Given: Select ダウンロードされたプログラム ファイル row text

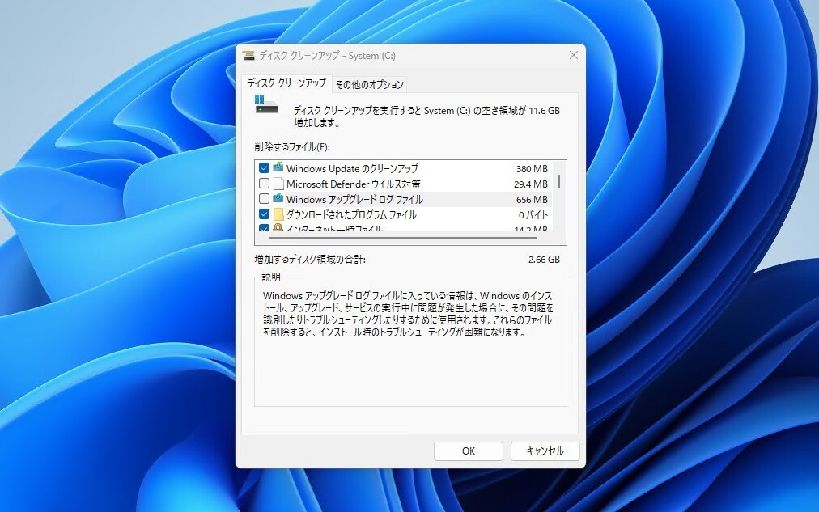Looking at the screenshot, I should [351, 214].
